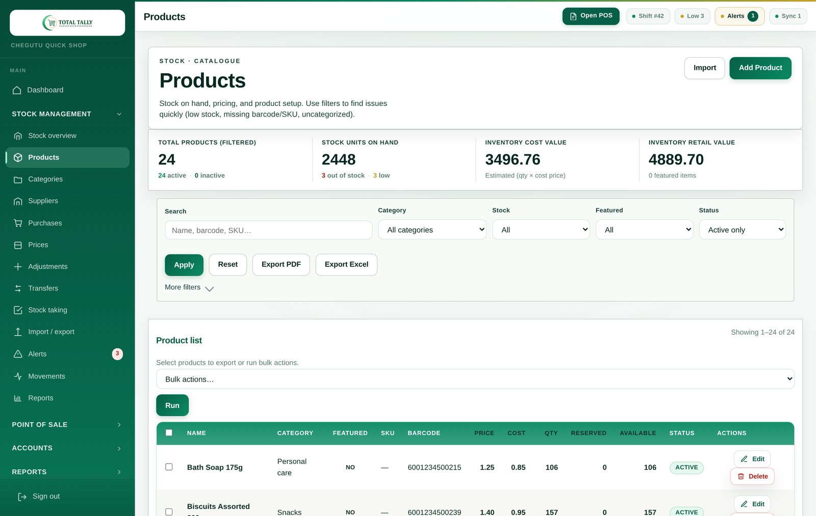Click the Categories folder icon
Image resolution: width=816 pixels, height=516 pixels.
(x=18, y=179)
